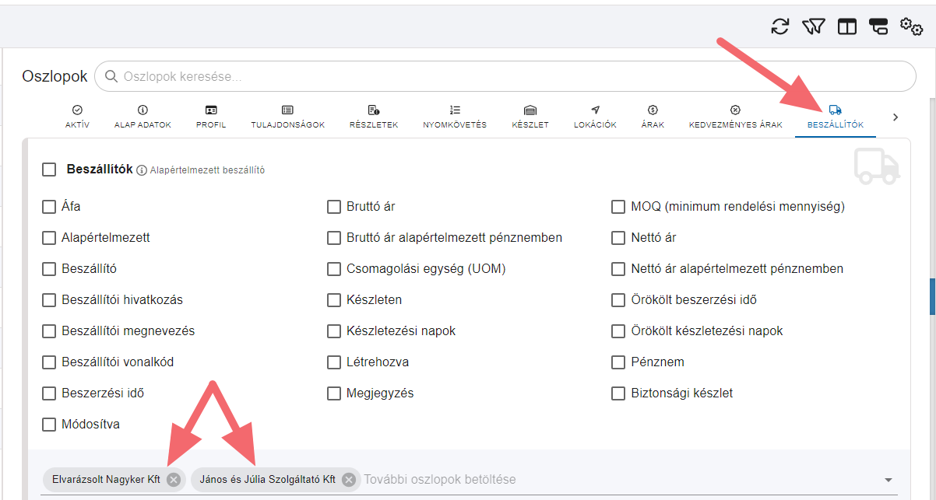Screen dimensions: 936x500
Task: Enable the Bruttó ár checkbox
Action: pyautogui.click(x=334, y=207)
